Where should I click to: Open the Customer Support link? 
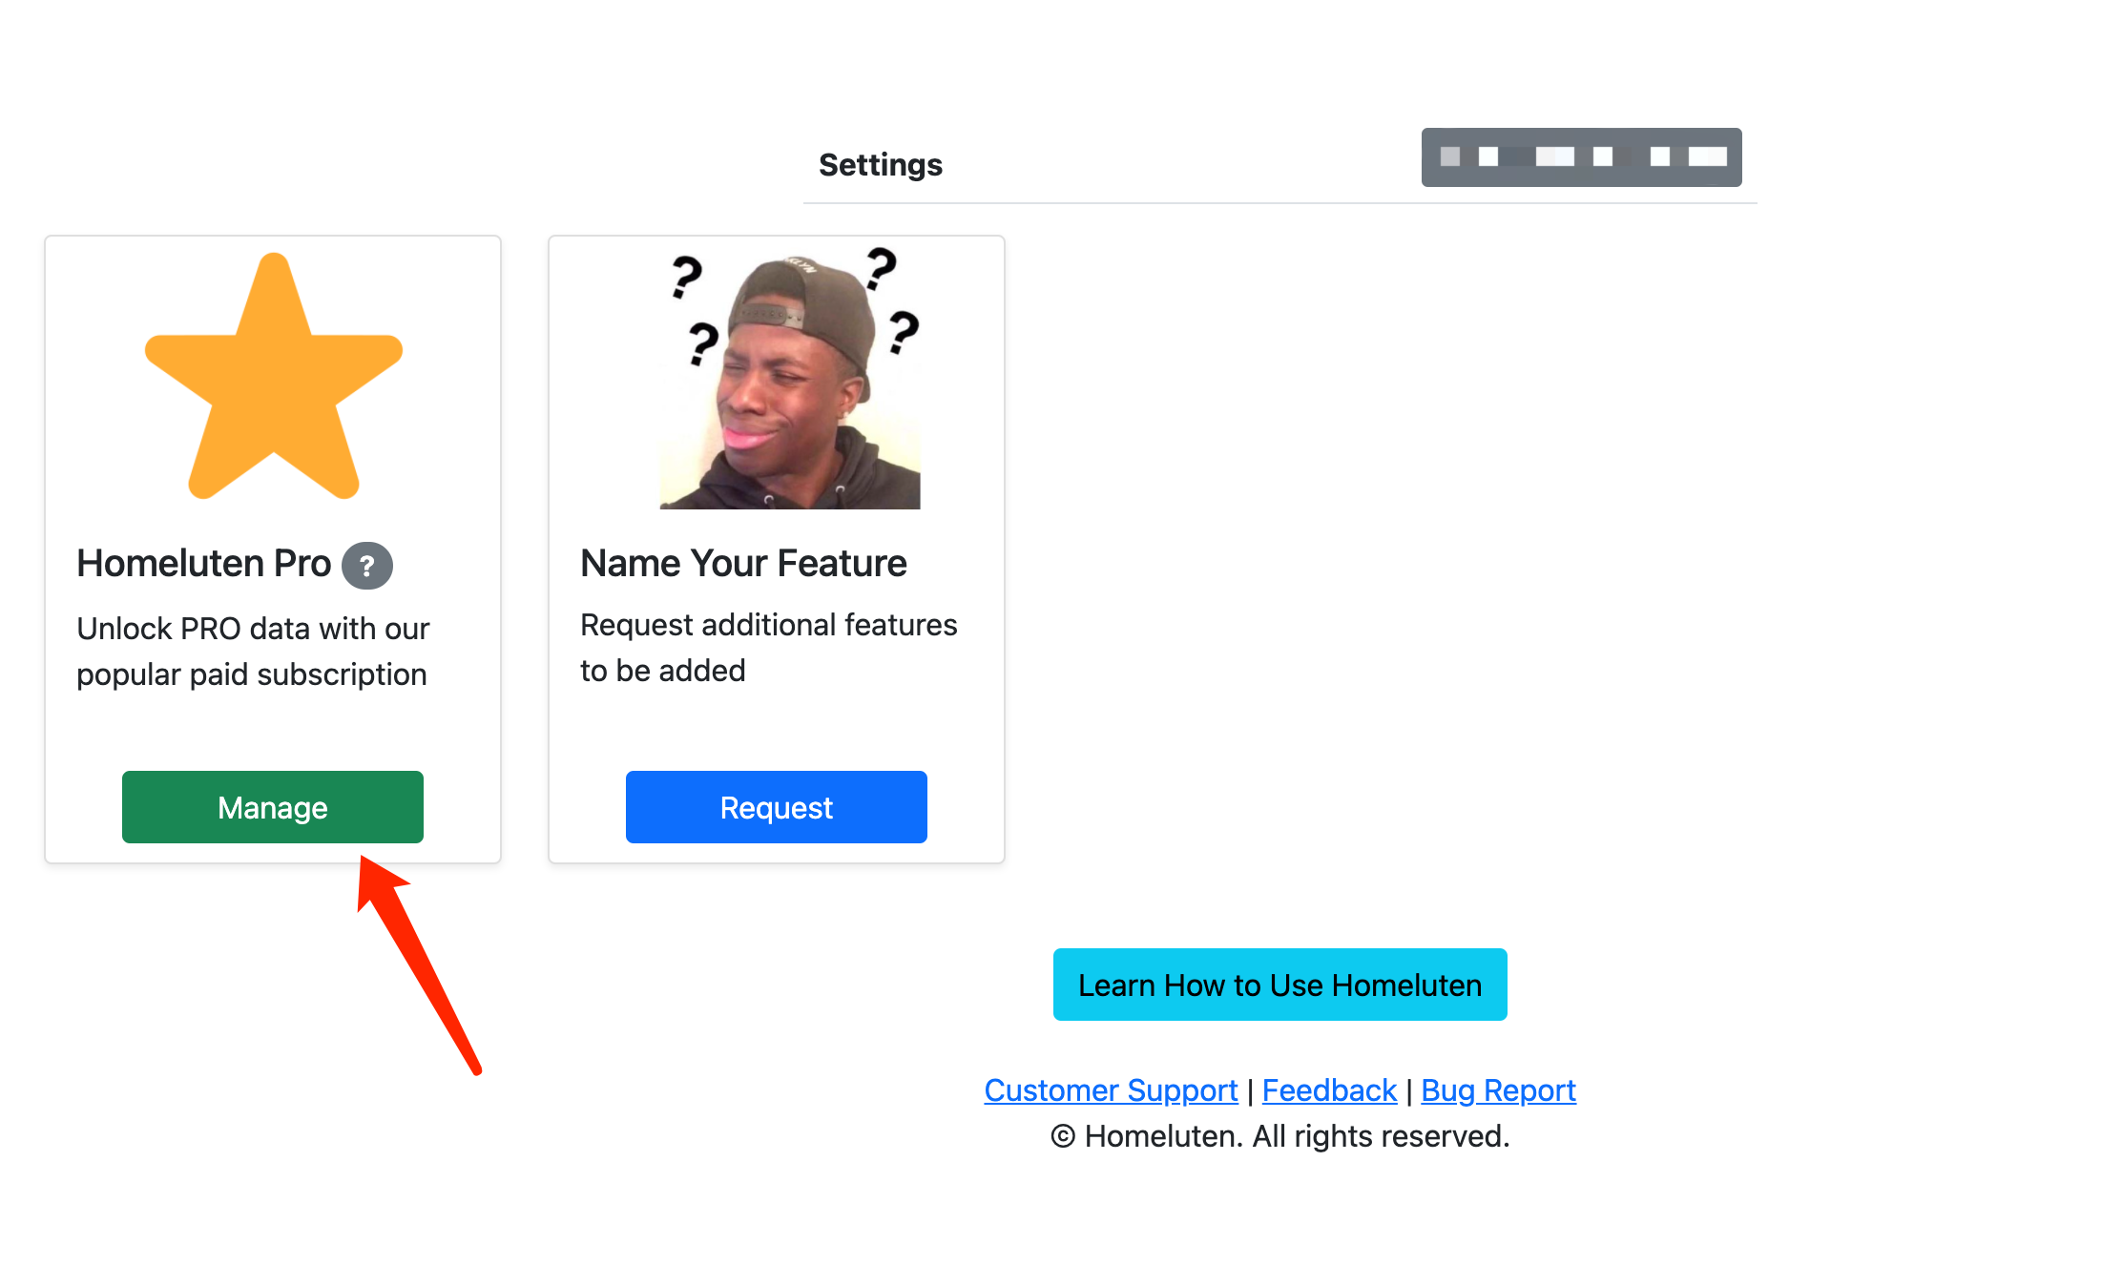(1111, 1089)
